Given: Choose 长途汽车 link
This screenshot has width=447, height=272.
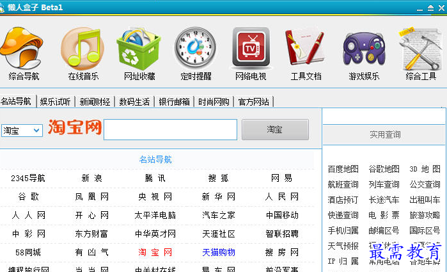Looking at the screenshot, I should coord(384,200).
